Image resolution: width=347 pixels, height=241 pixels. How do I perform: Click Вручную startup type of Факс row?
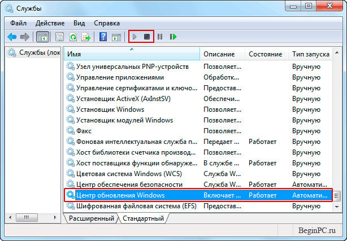coord(306,131)
